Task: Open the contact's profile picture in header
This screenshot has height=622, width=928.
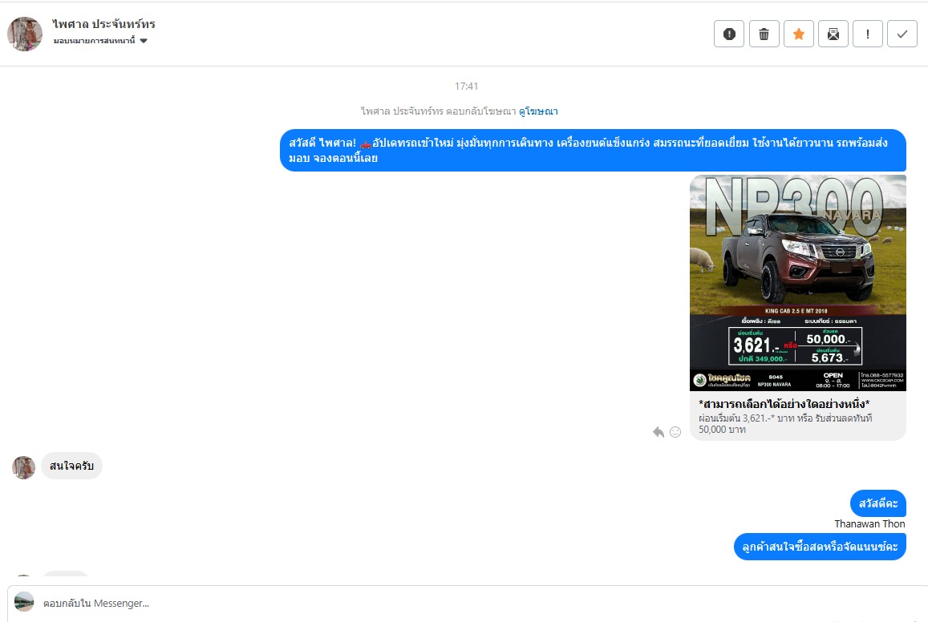Action: coord(25,34)
